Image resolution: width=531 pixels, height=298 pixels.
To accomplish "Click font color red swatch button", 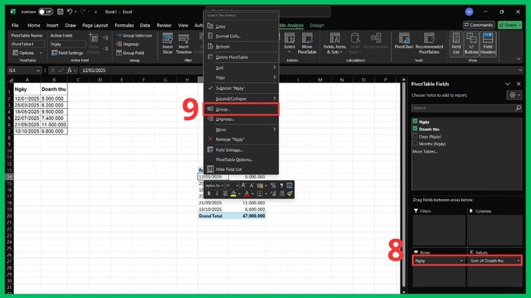I will (247, 194).
